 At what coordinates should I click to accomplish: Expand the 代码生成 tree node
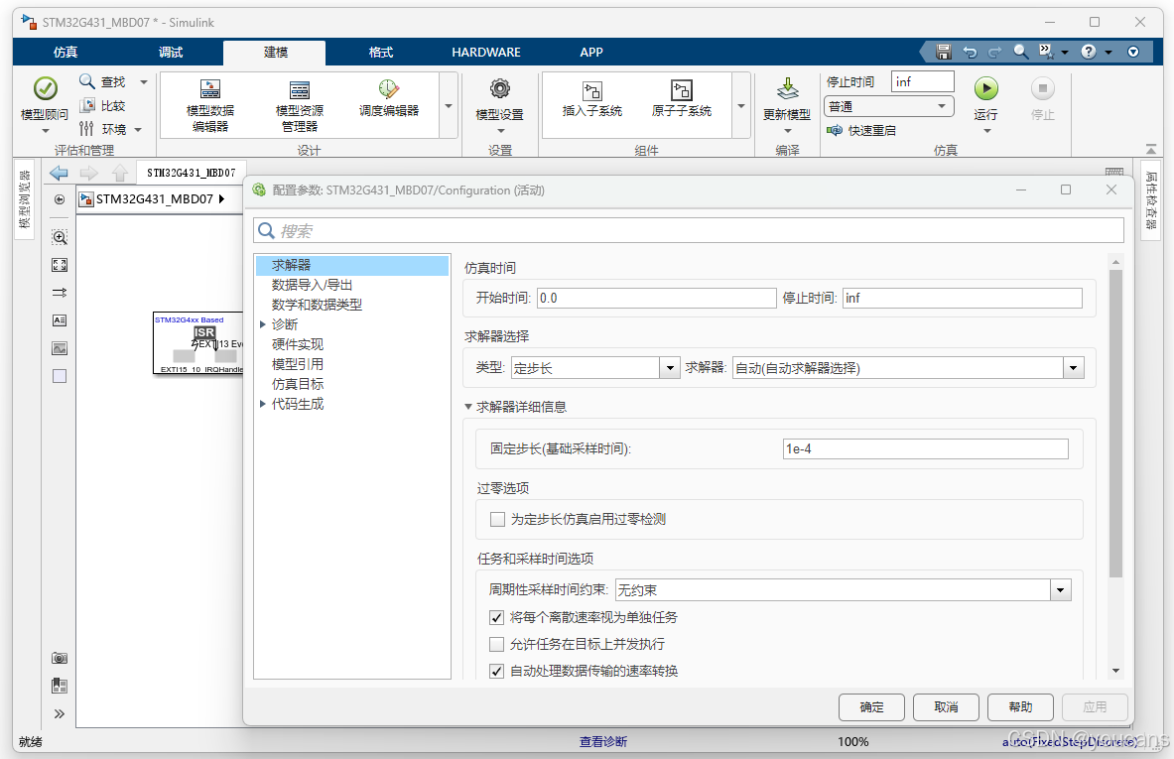point(263,404)
